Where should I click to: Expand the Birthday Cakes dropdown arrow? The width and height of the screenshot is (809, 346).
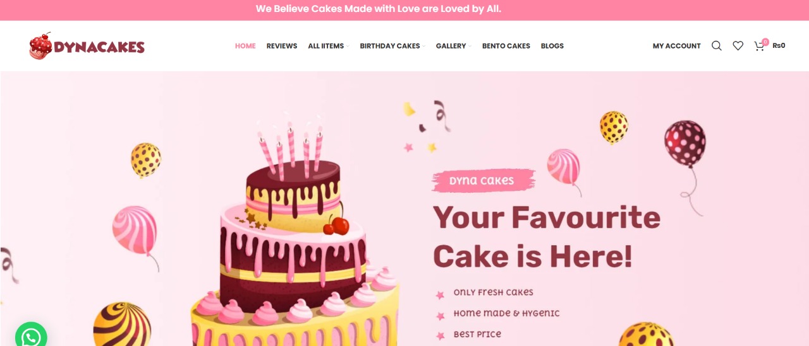click(423, 47)
